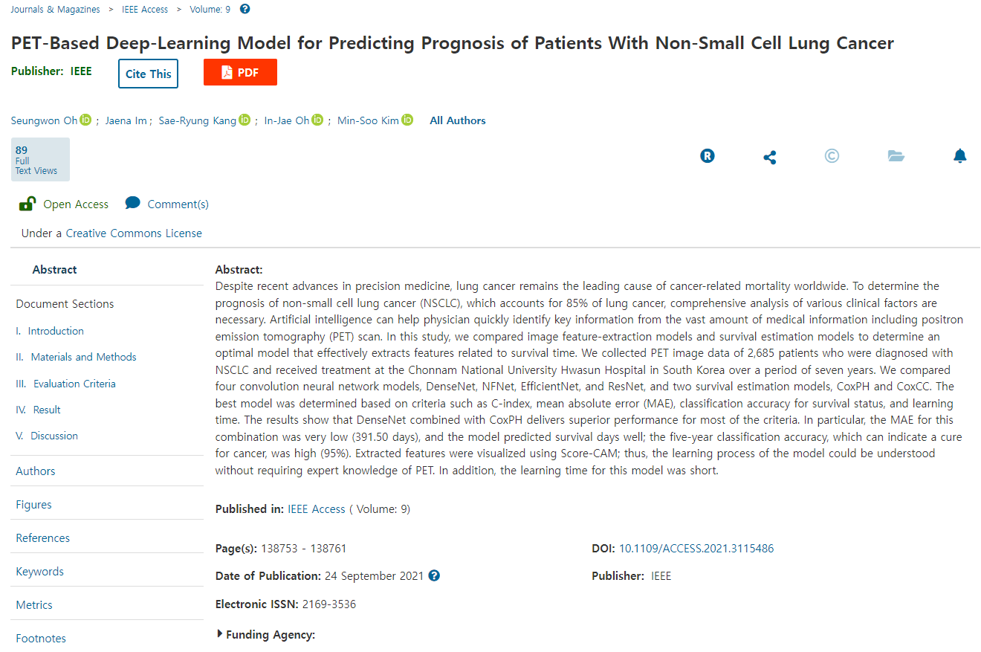Open Seungwon Oh's ORCID icon
Viewport: 981px width, 652px height.
(85, 120)
